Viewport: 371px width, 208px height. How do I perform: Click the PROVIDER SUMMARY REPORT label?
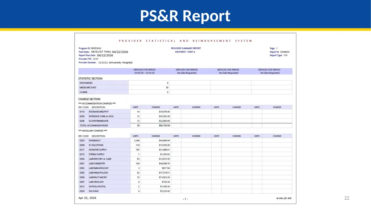tap(186, 48)
